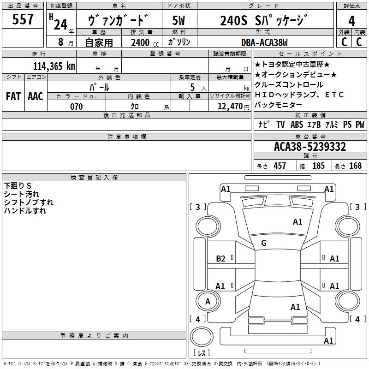Click the [レス] box below the diagram
The image size is (369, 369).
coord(201,353)
